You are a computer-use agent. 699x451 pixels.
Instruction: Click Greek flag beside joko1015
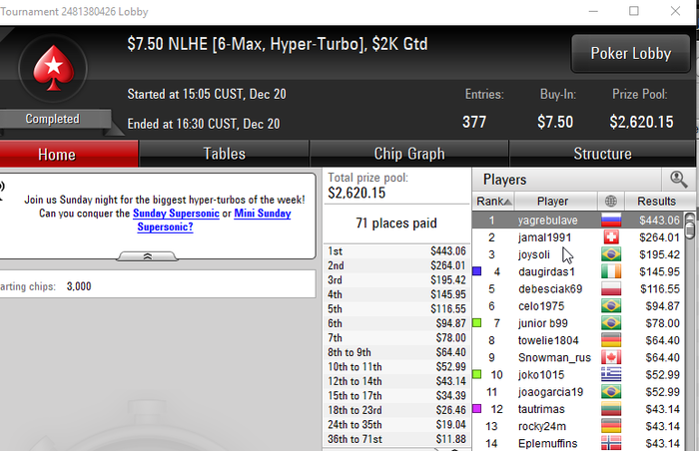[x=611, y=375]
